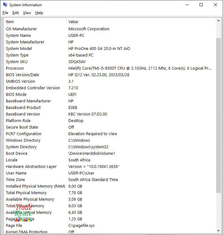Viewport: 223px width, 235px height.
Task: Click the KBC Version 07.D2.00 value
Action: click(x=88, y=114)
